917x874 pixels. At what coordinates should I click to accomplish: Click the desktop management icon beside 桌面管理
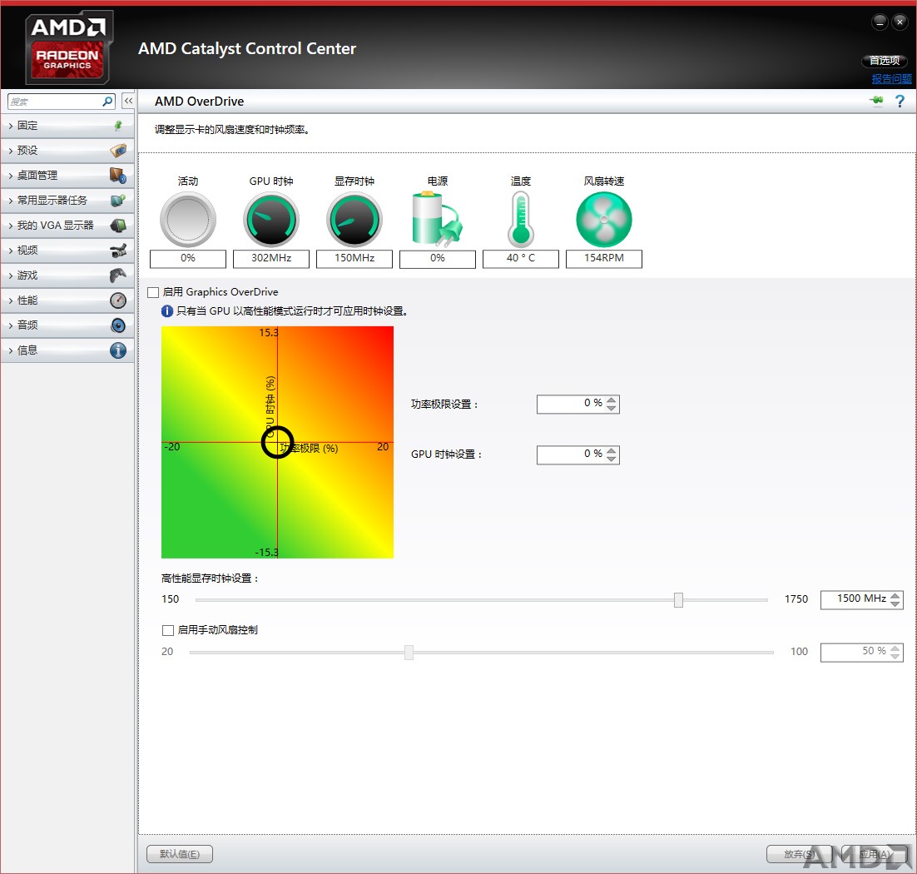(x=118, y=175)
